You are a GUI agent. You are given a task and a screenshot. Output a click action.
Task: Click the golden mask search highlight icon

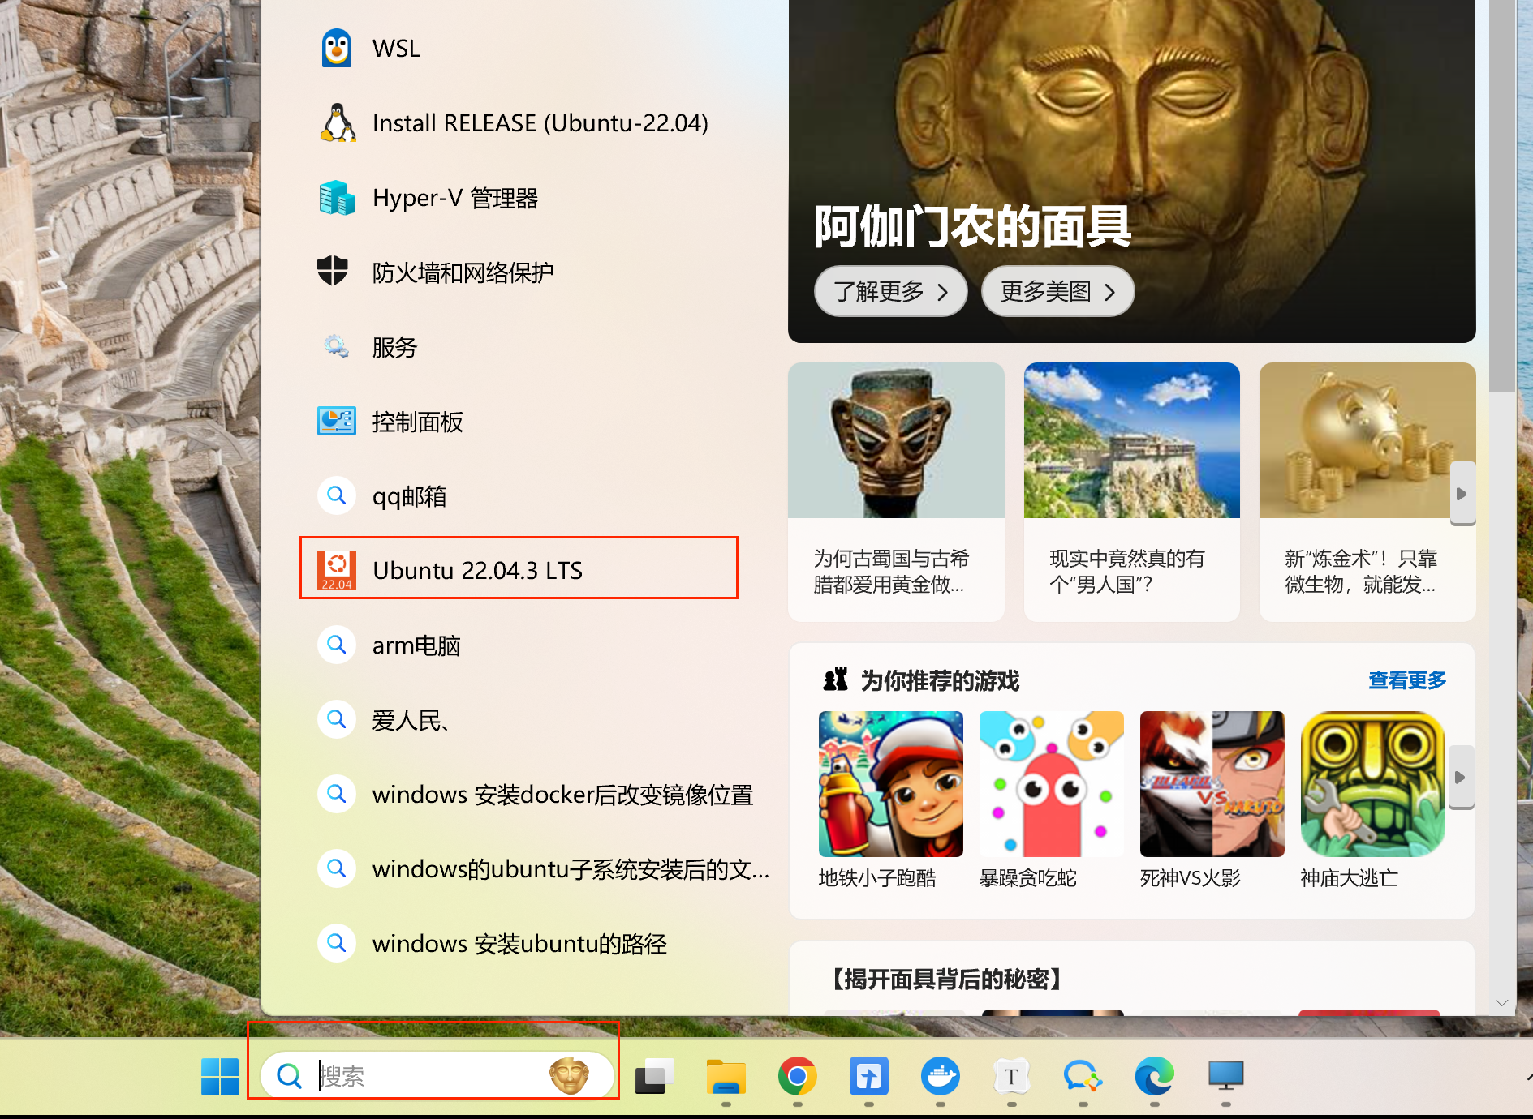(569, 1076)
